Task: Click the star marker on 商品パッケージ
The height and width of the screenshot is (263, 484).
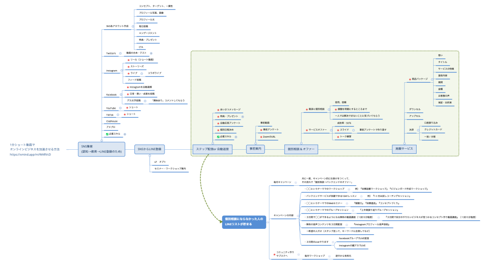Action: pyautogui.click(x=409, y=79)
